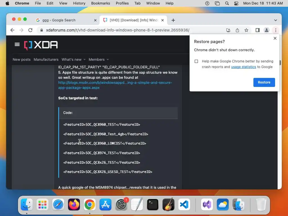Toggle the Chrome side panel

(258, 30)
